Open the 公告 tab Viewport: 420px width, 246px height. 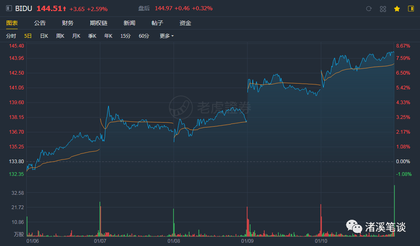(40, 23)
